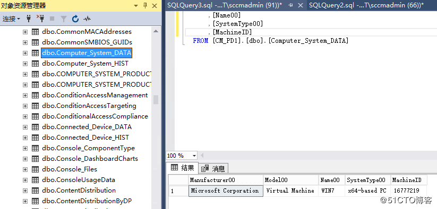Click table icon of dbo.Computer_System_DATA
Image resolution: width=437 pixels, height=209 pixels.
tap(35, 53)
